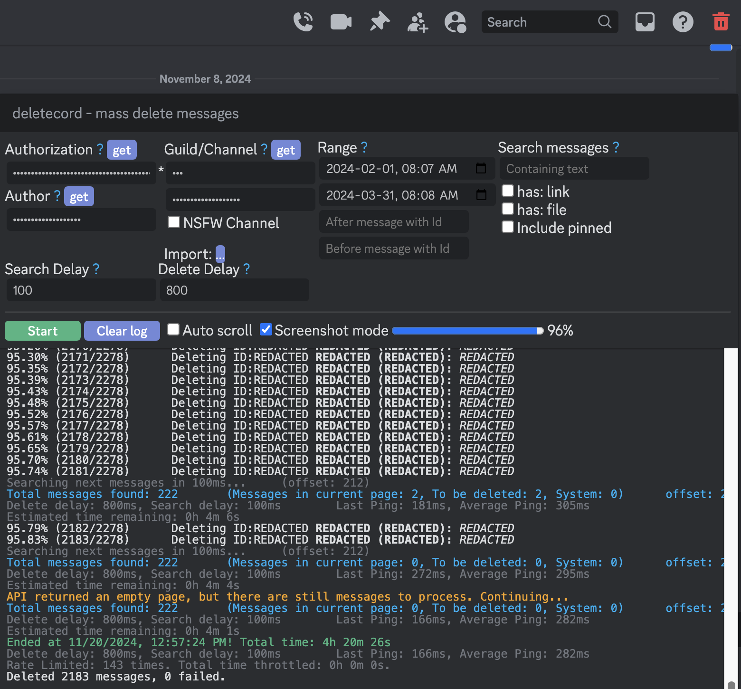Open Delete Delay help question mark
This screenshot has height=689, width=741.
(247, 269)
